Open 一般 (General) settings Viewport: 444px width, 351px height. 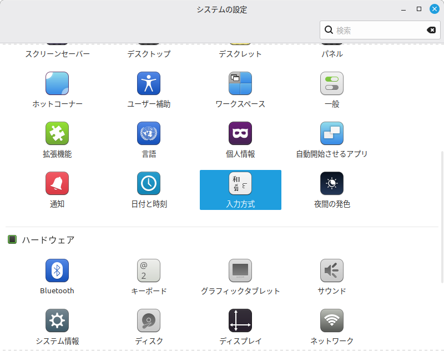click(x=332, y=83)
